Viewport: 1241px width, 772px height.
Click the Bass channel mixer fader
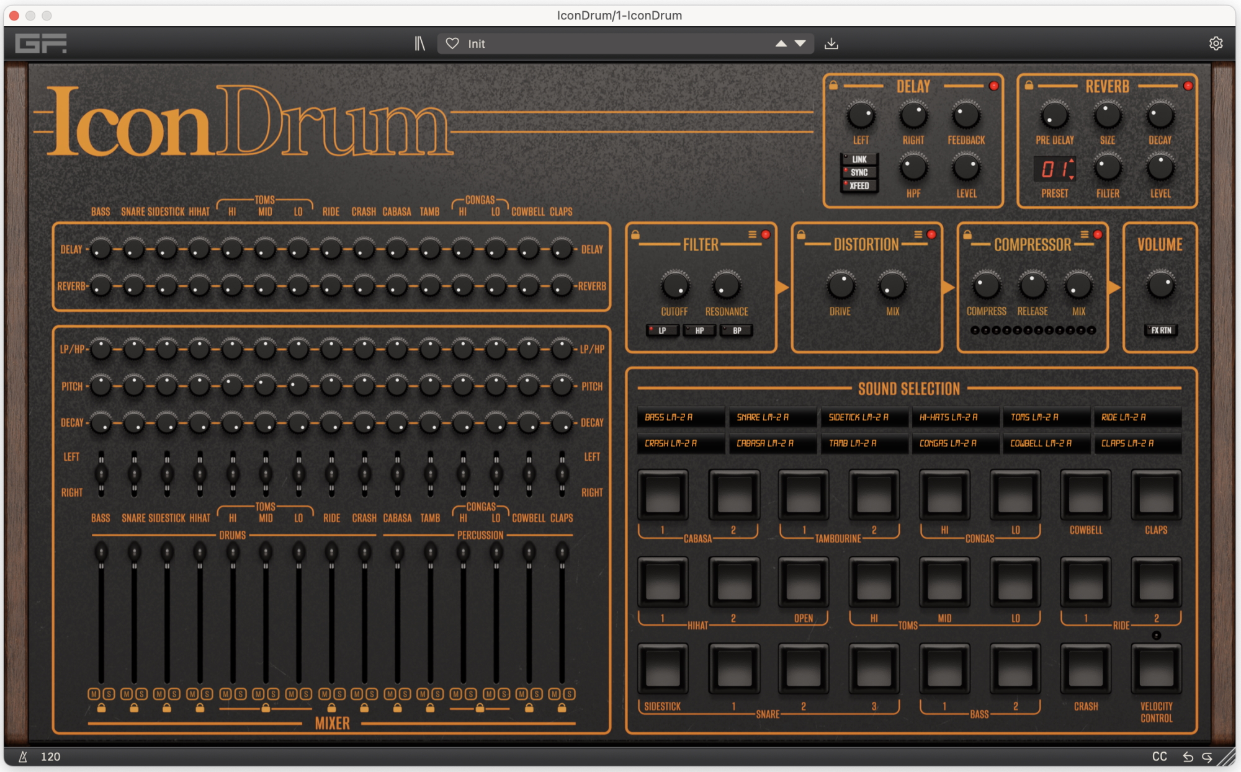tap(101, 552)
